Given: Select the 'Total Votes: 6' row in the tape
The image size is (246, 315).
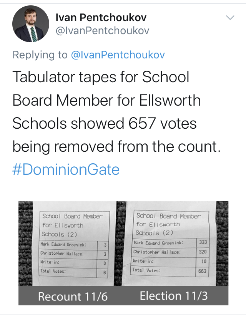Looking at the screenshot, I should (x=73, y=272).
